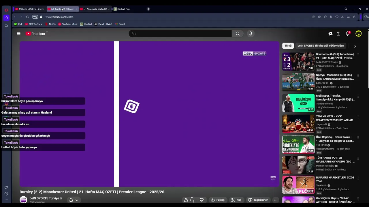Open the create/upload video icon
Screen dimensions: 369x207
pos(338,34)
